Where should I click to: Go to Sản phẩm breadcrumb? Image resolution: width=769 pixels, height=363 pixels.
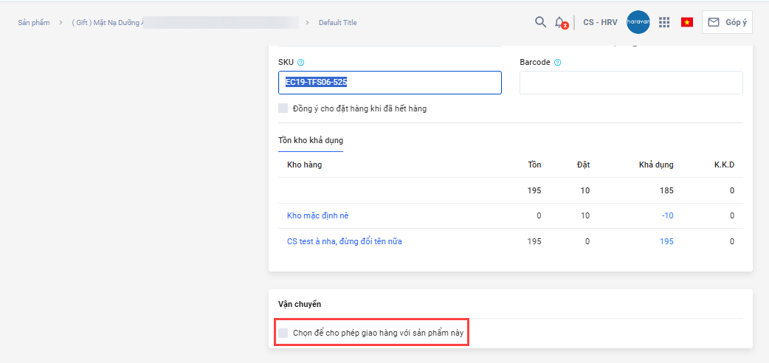(34, 23)
